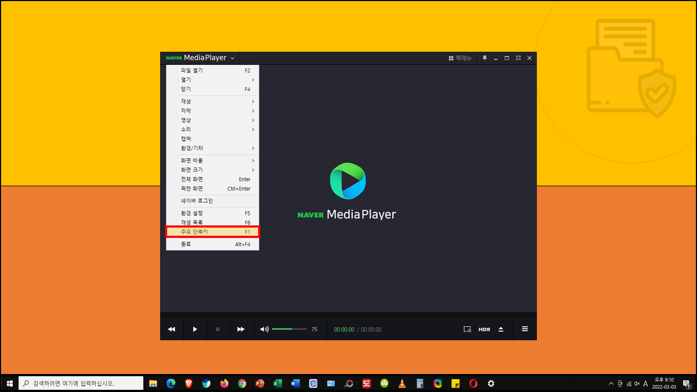Choose 전체 화면 menu item
Screen dimensions: 697x392
point(212,179)
